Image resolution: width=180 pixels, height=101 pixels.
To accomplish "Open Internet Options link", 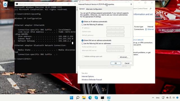I will tap(88, 76).
